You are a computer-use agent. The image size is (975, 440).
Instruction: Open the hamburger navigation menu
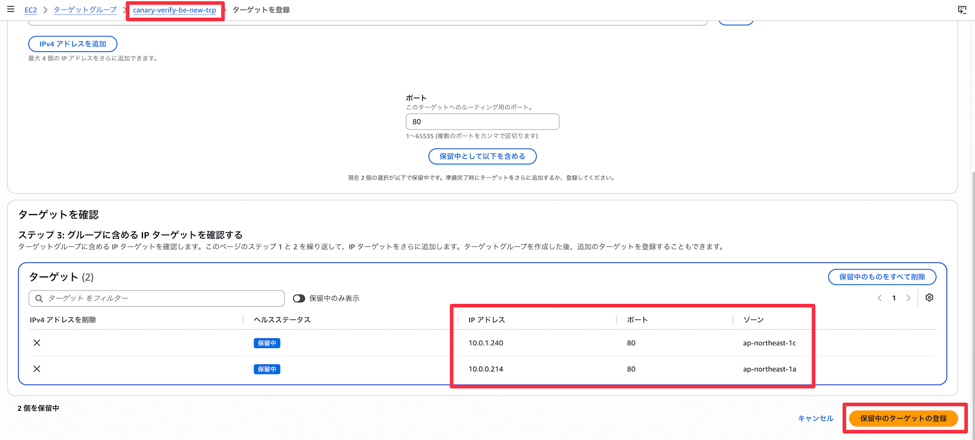pos(11,9)
